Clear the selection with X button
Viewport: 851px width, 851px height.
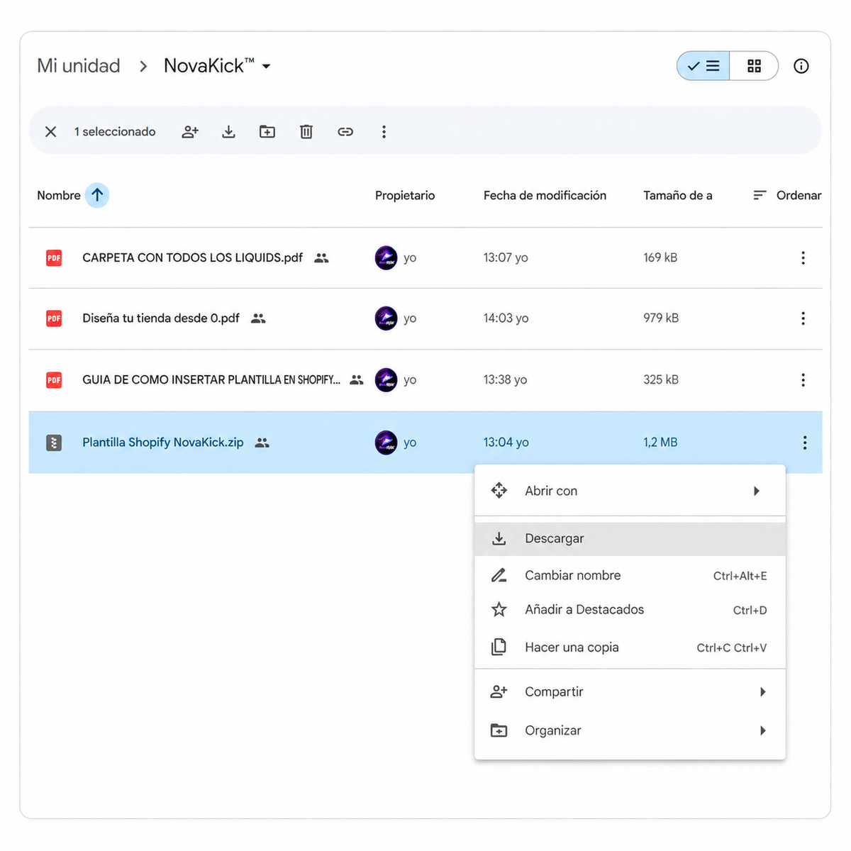[x=51, y=132]
